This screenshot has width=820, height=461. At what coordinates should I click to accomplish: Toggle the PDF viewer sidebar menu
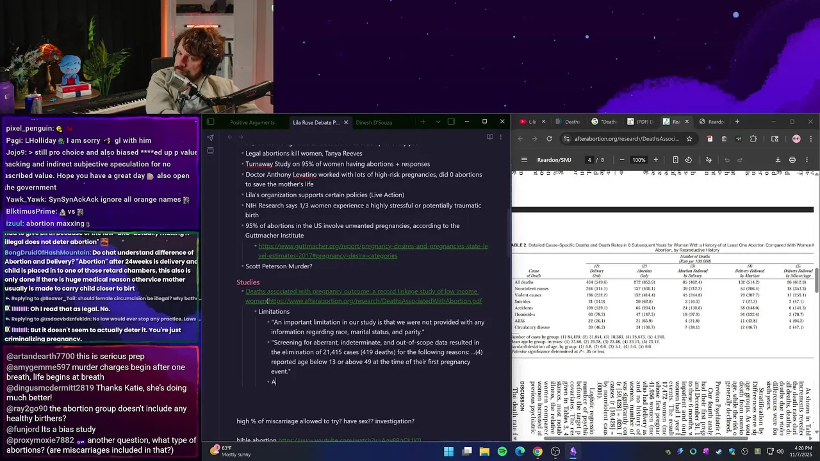pos(524,160)
